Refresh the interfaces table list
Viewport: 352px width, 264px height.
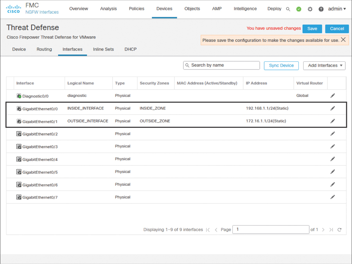click(339, 230)
